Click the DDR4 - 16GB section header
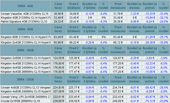The width and height of the screenshot is (170, 103). pyautogui.click(x=25, y=50)
